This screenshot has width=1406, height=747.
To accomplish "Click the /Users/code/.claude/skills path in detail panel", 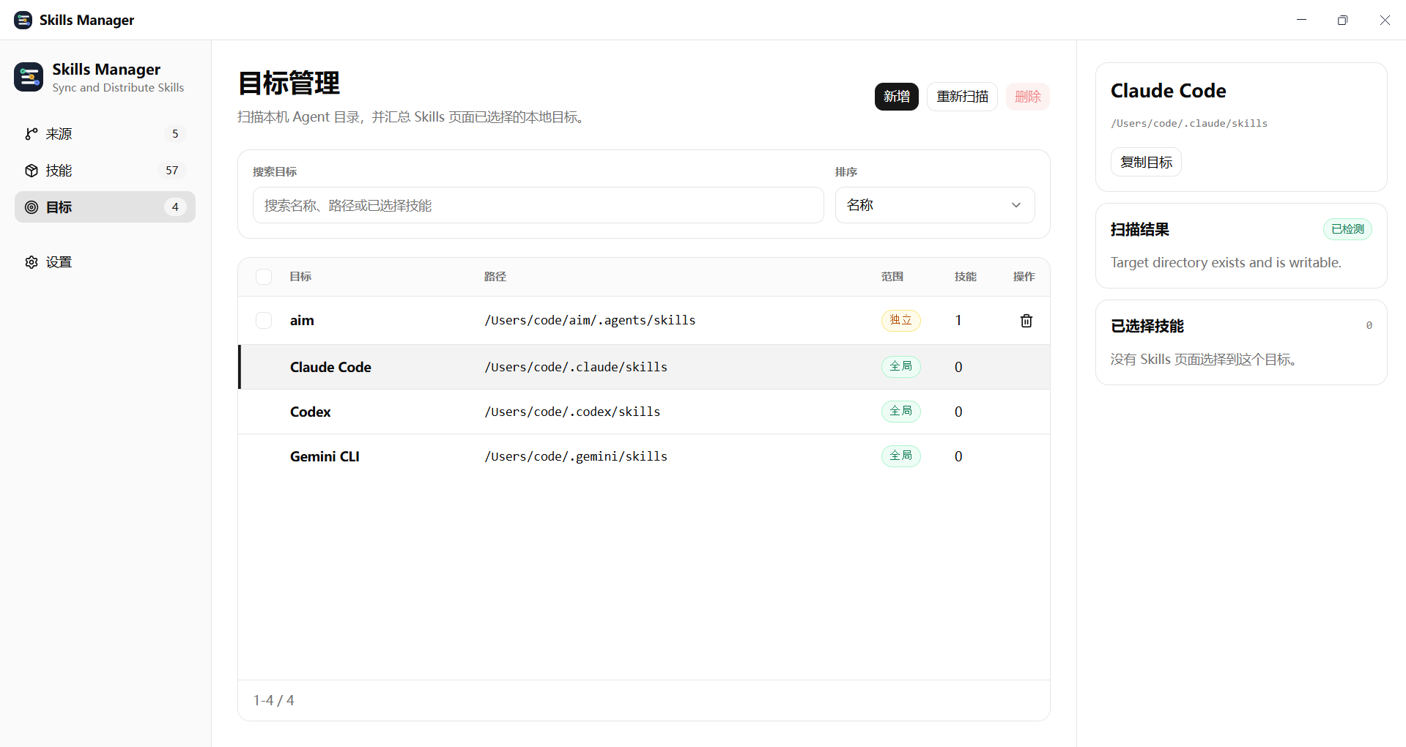I will point(1189,124).
